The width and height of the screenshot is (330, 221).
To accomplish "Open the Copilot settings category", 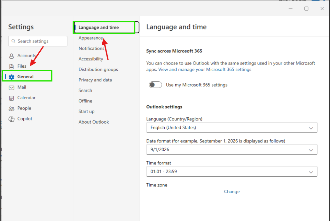I will 25,118.
